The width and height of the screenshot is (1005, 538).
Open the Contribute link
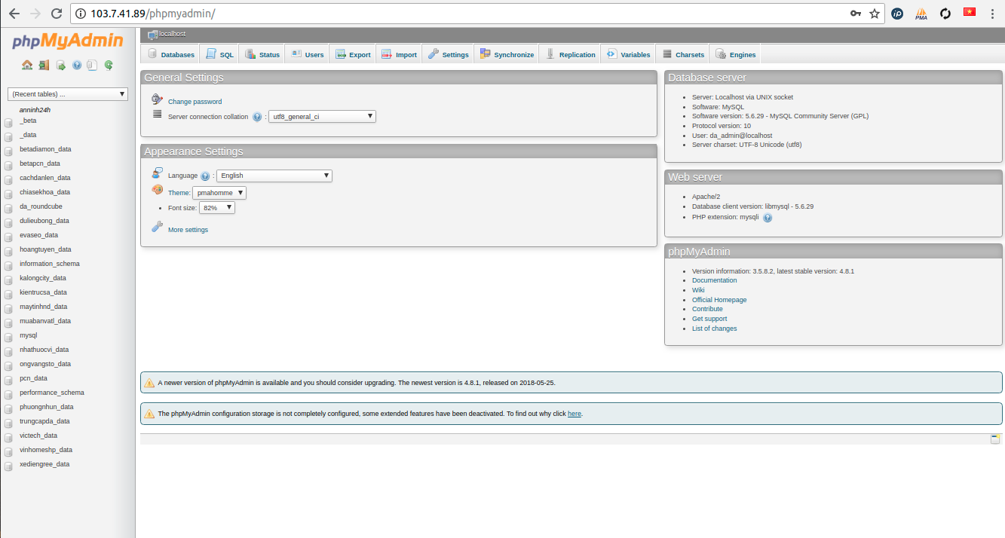(x=707, y=309)
